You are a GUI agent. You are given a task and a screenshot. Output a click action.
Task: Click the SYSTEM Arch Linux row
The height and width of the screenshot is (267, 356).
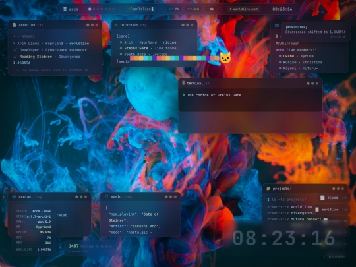(34, 211)
